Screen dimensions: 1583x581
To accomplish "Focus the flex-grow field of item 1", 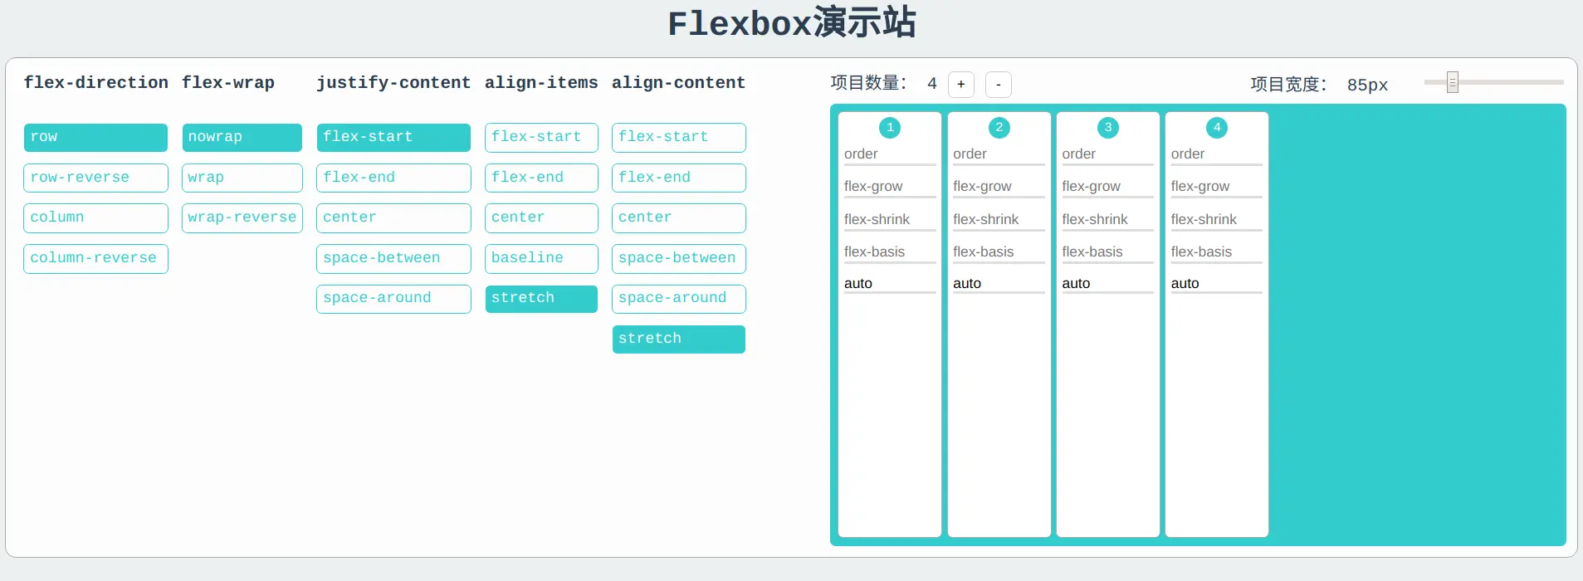I will pos(890,187).
